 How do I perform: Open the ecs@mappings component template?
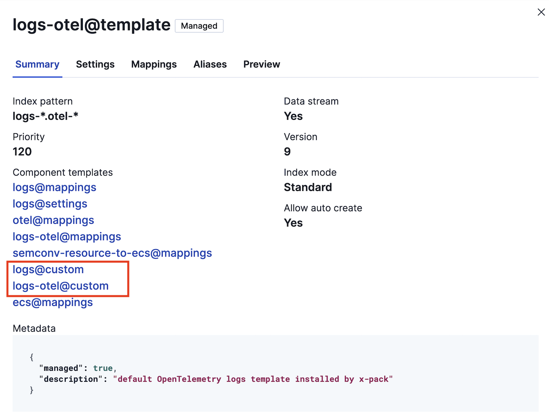pos(52,302)
